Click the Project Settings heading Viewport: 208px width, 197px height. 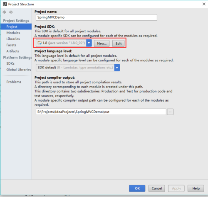click(x=16, y=21)
